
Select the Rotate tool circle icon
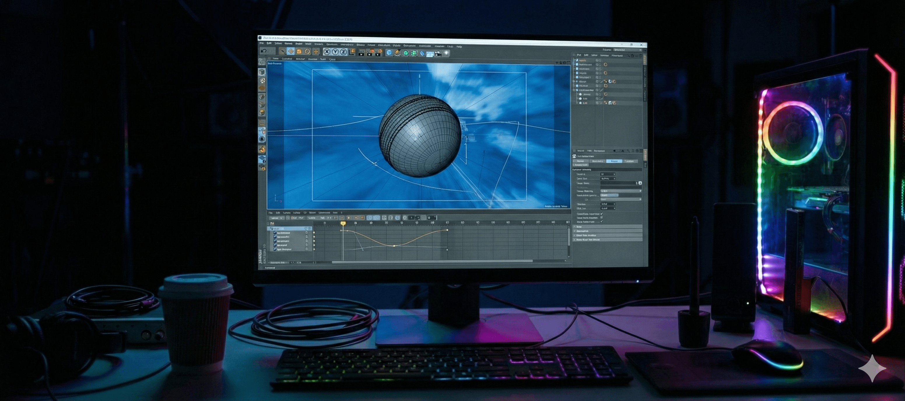click(307, 52)
